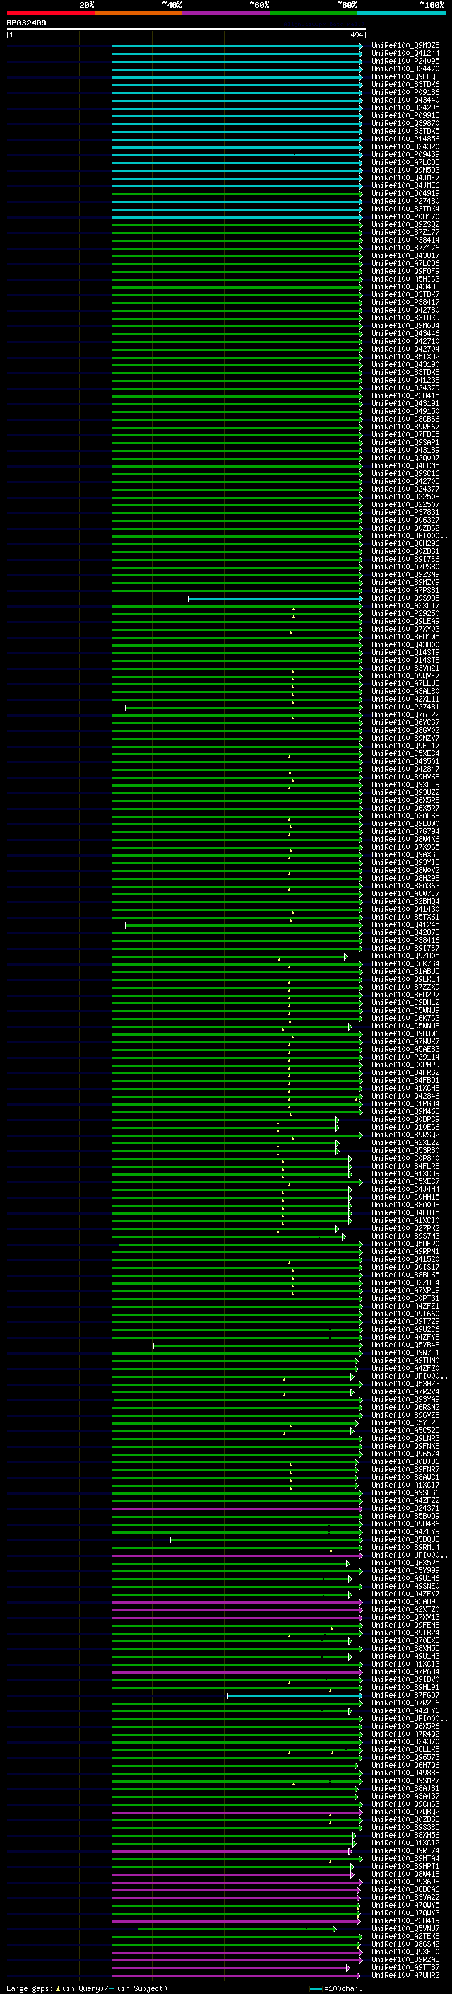Select hit UniRef100_Q9XFL9
This screenshot has width=452, height=1994.
pyautogui.click(x=405, y=785)
